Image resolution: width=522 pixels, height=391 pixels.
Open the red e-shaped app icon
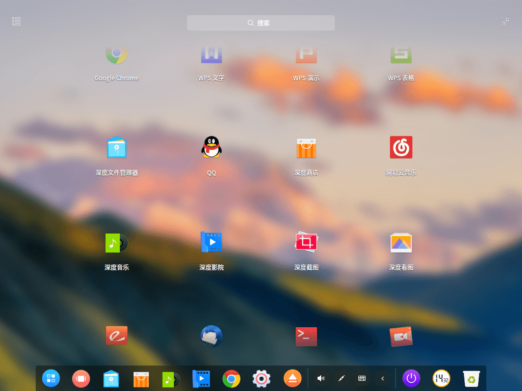(x=117, y=336)
